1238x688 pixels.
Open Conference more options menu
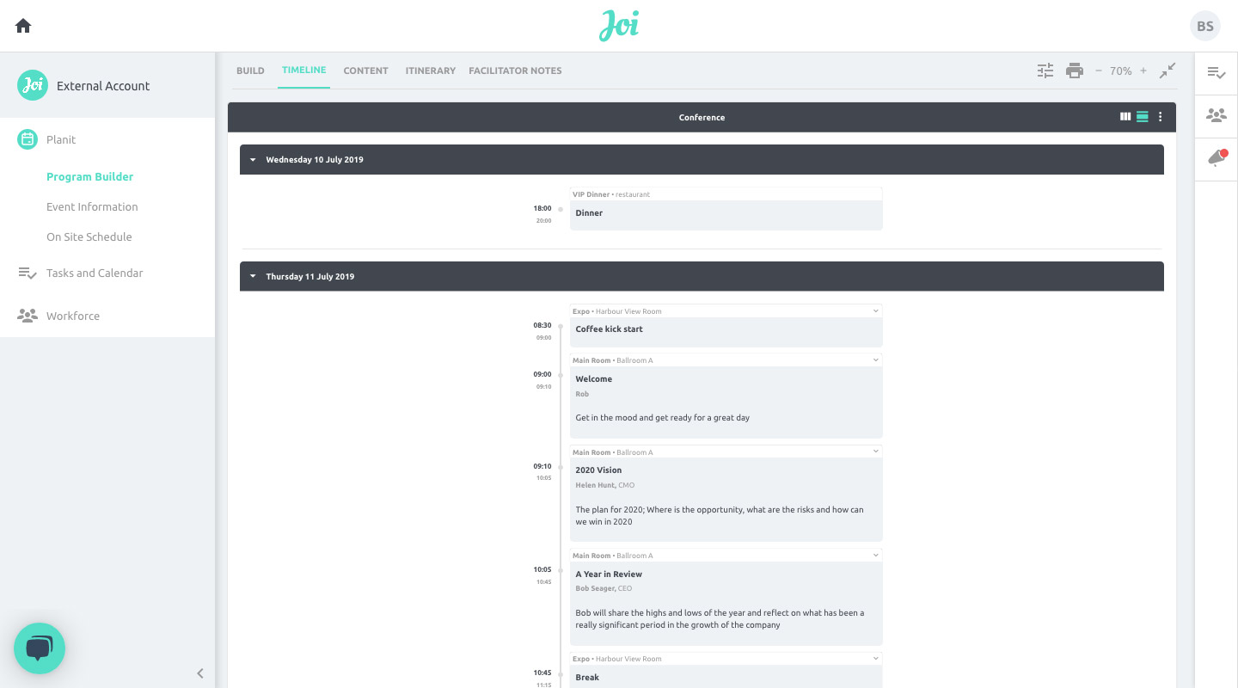click(x=1161, y=117)
